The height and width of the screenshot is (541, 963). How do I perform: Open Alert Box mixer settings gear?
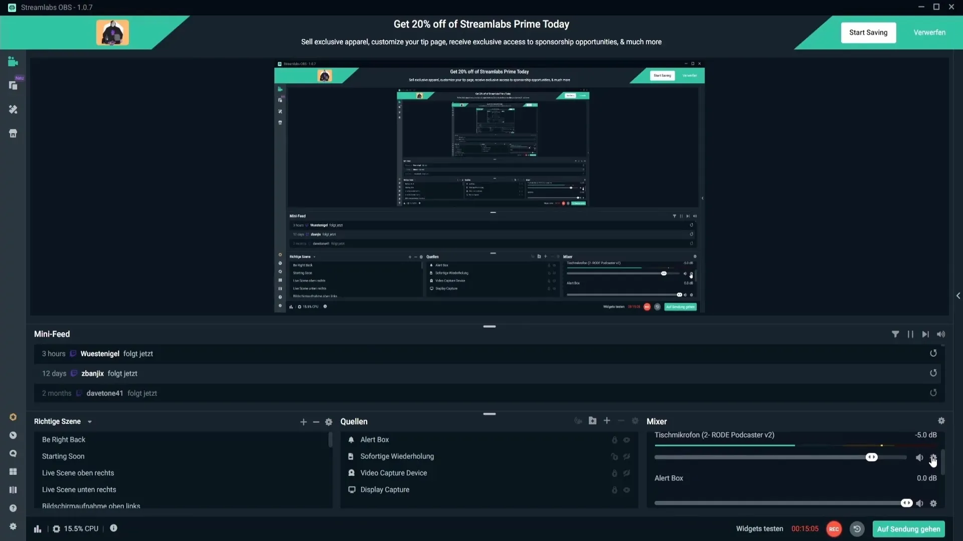click(933, 503)
